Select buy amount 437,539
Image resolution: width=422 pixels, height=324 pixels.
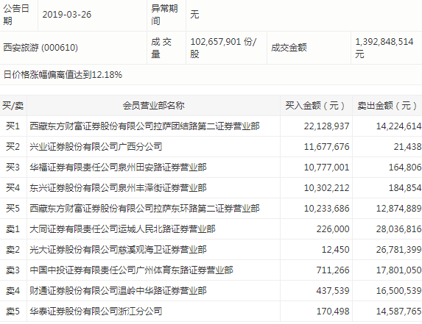333,291
